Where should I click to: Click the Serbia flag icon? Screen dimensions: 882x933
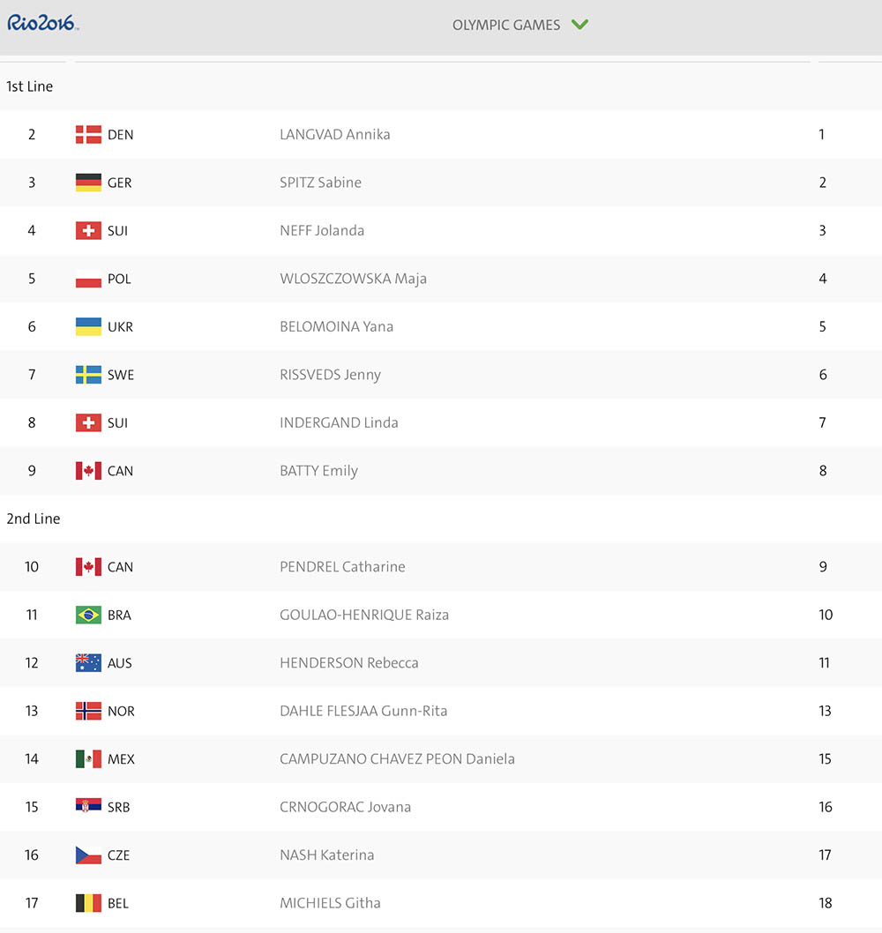tap(88, 807)
